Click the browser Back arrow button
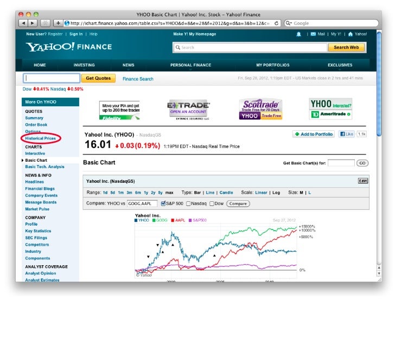The image size is (395, 345). [x=23, y=23]
